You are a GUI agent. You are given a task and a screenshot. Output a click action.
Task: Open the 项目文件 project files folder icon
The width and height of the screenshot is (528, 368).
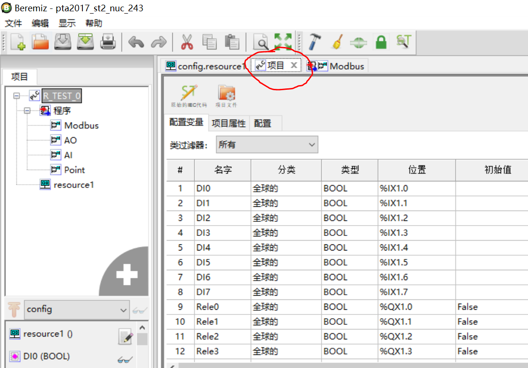(x=226, y=94)
